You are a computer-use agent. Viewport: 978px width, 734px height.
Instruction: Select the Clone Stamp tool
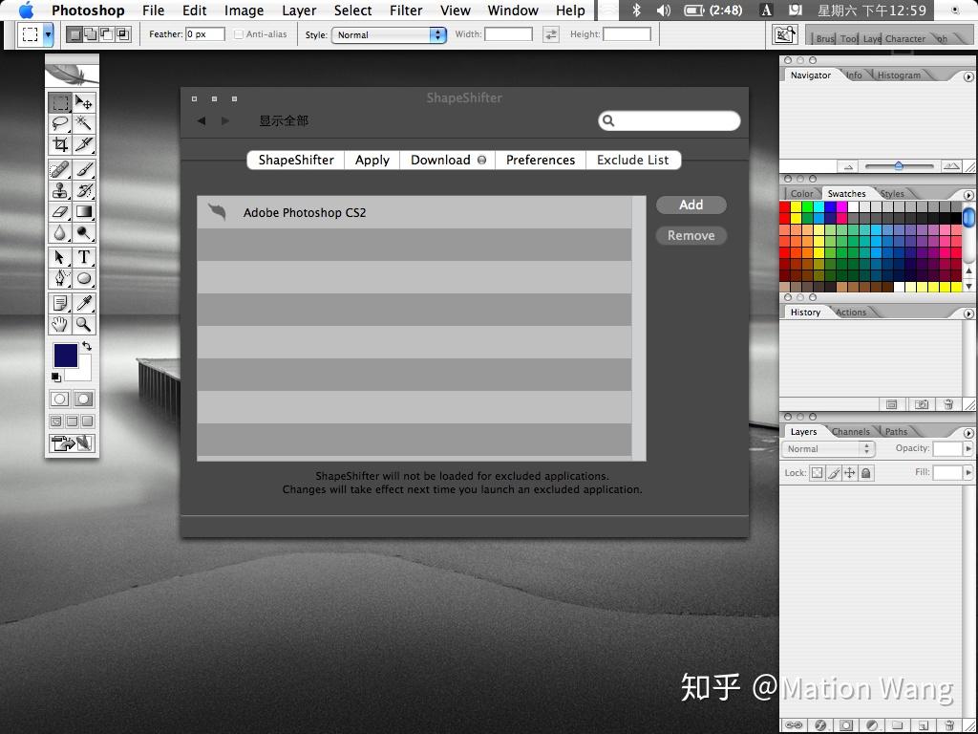click(60, 190)
